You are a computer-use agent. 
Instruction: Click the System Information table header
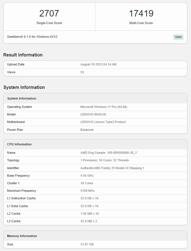click(22, 98)
